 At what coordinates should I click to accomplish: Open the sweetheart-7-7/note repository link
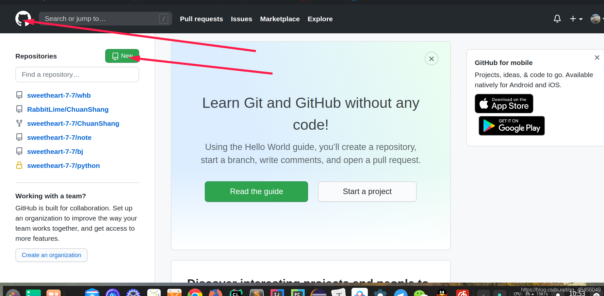(59, 138)
